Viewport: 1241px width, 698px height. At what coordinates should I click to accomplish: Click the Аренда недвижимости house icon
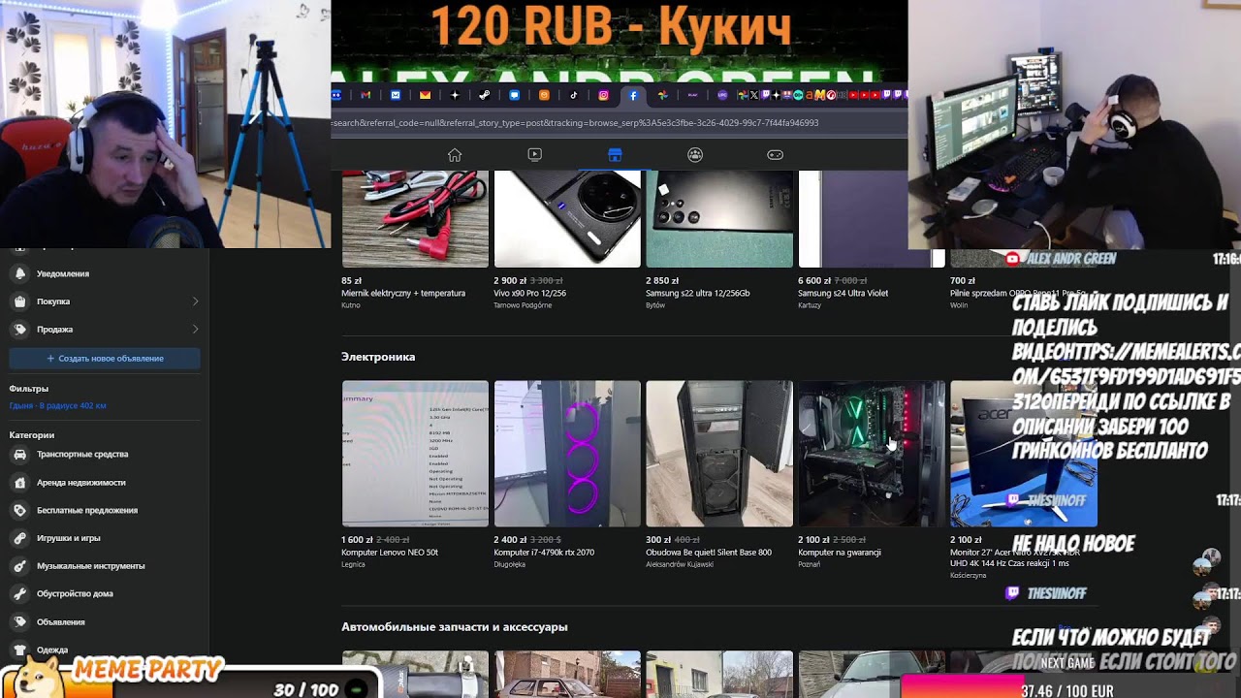click(x=20, y=482)
